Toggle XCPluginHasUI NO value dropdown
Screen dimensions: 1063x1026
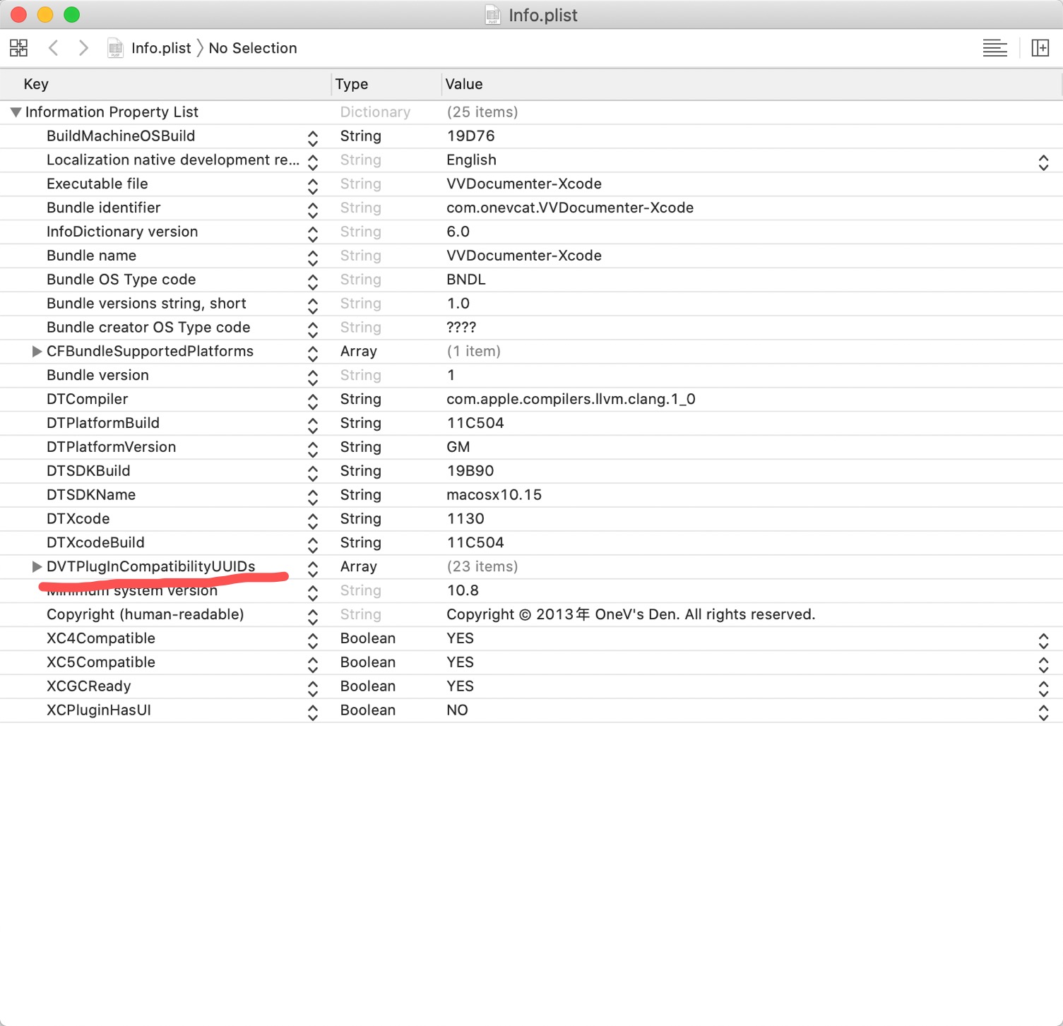1043,712
